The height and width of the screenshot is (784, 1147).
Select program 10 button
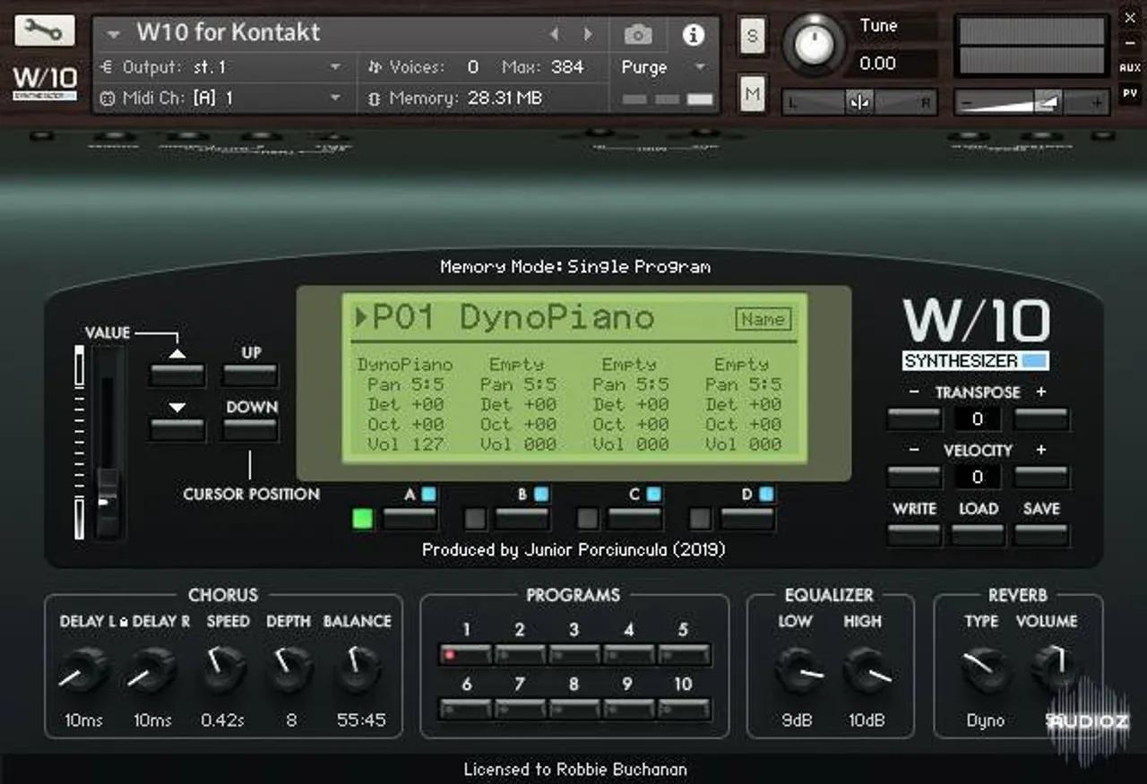684,709
